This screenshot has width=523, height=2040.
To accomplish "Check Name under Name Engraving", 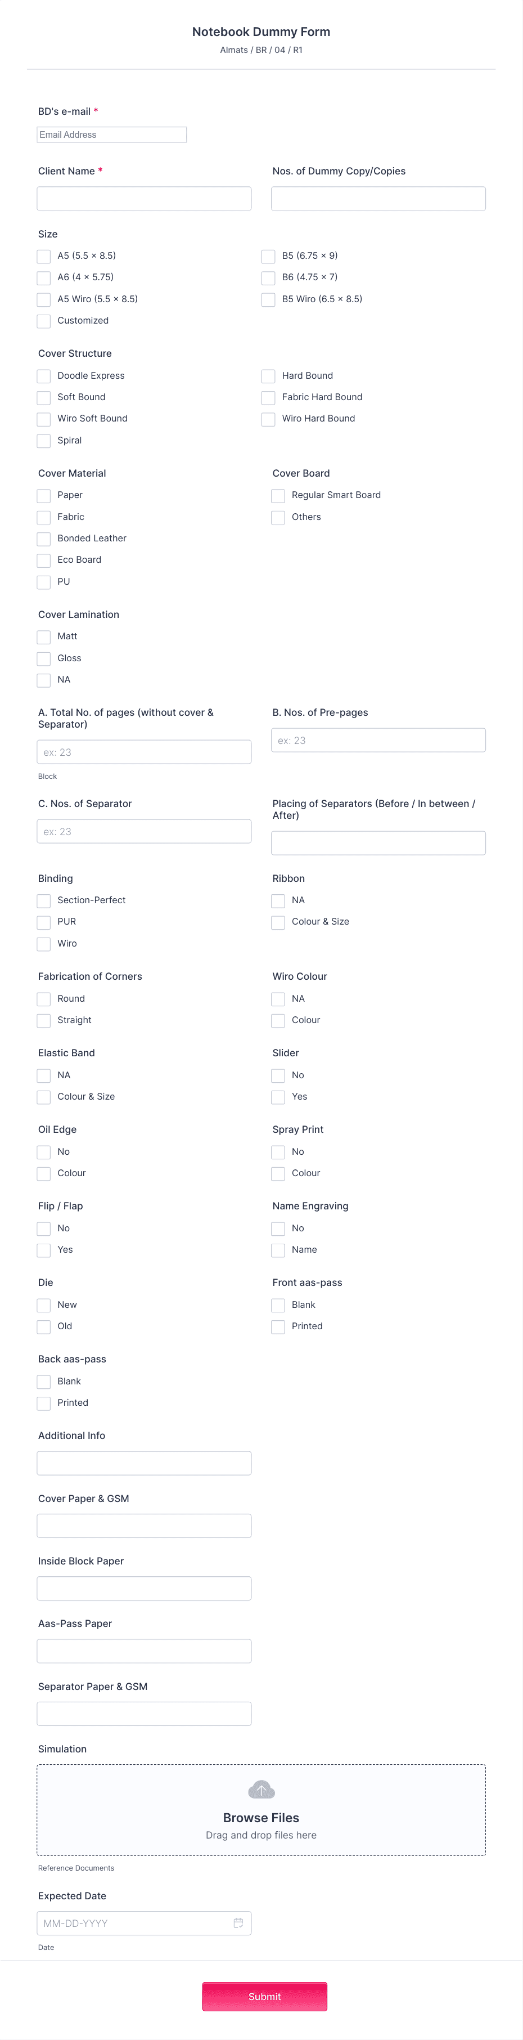I will 278,1250.
